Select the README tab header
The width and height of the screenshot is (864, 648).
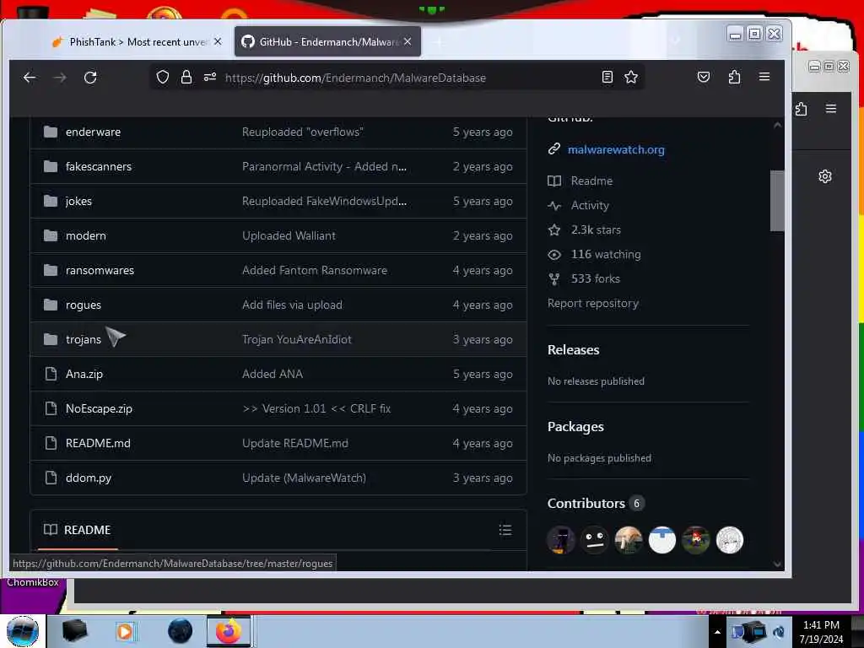[x=77, y=530]
